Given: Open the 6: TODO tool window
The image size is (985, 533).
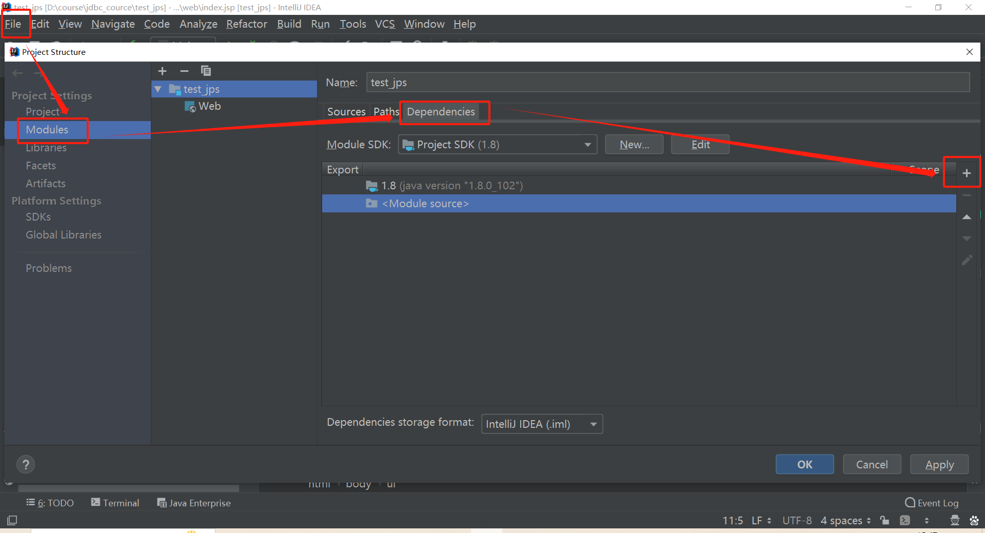Looking at the screenshot, I should click(50, 503).
